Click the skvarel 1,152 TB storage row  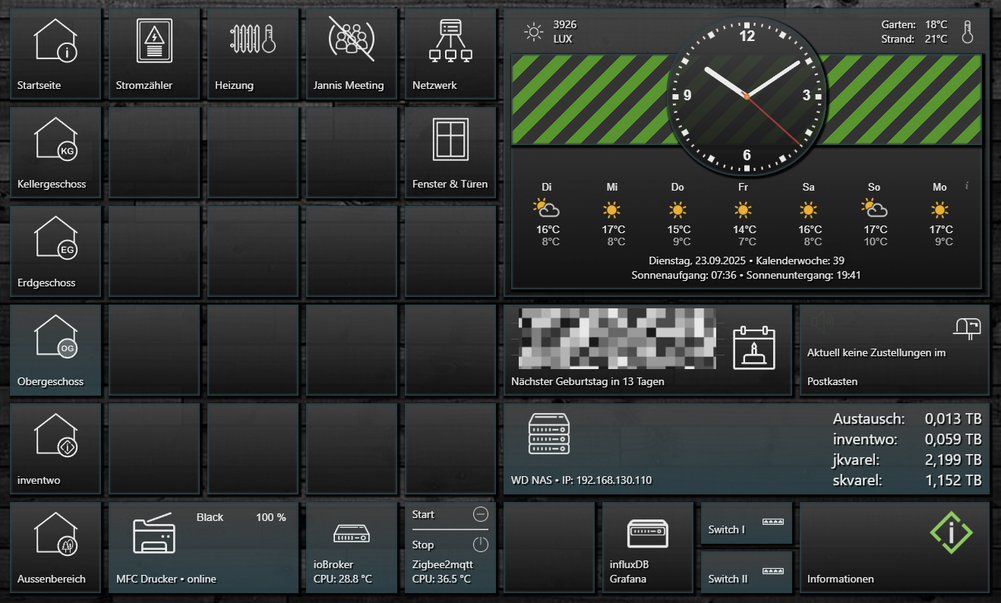coord(908,480)
